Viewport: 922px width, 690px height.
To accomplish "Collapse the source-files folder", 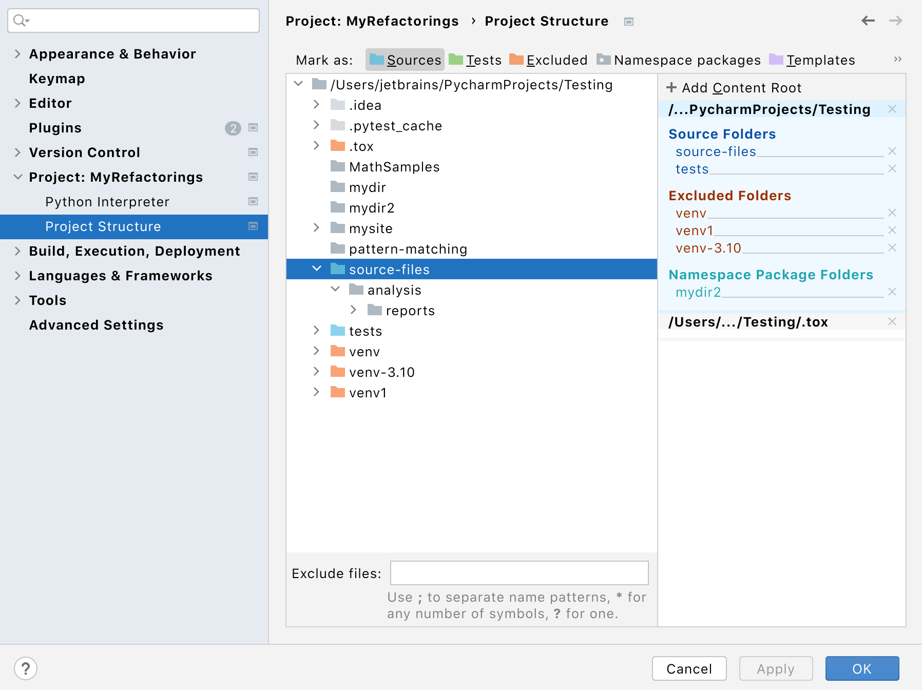I will click(x=316, y=269).
